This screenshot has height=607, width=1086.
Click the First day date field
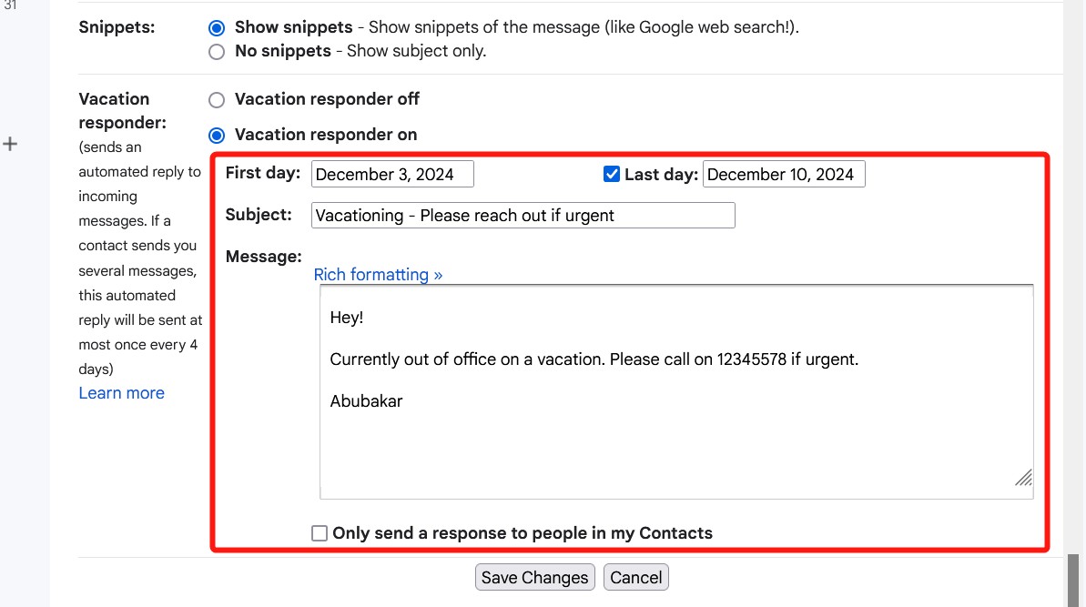(x=392, y=173)
